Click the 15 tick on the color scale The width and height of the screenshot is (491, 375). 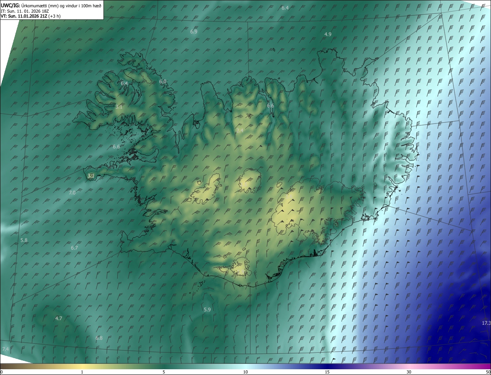click(x=327, y=372)
